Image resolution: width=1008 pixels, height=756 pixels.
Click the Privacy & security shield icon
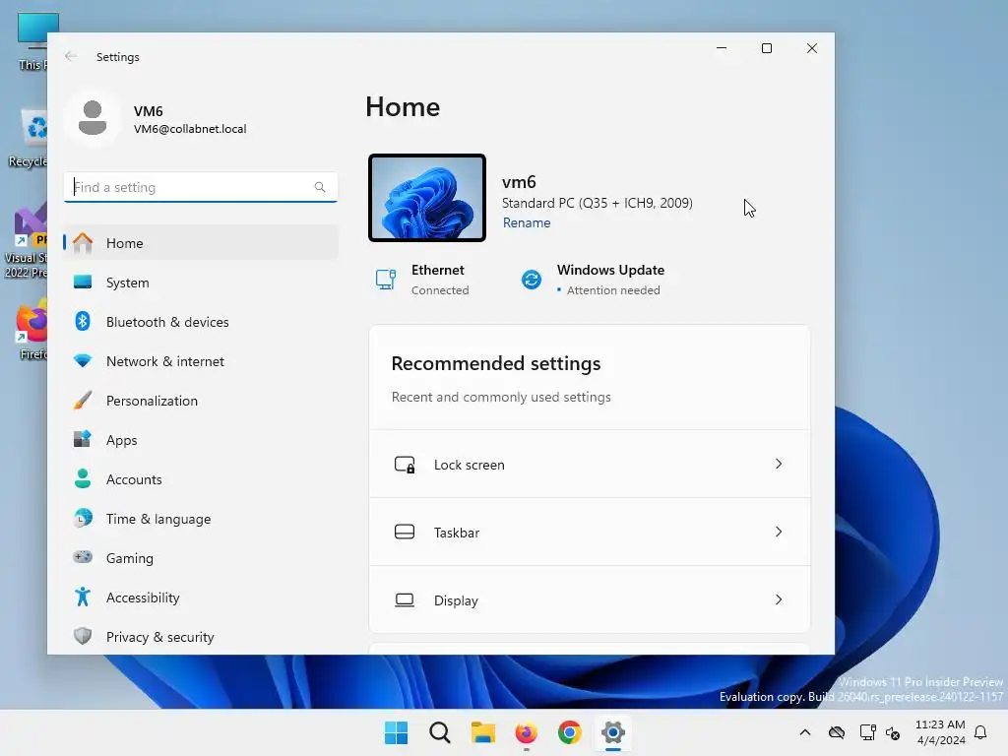point(83,637)
